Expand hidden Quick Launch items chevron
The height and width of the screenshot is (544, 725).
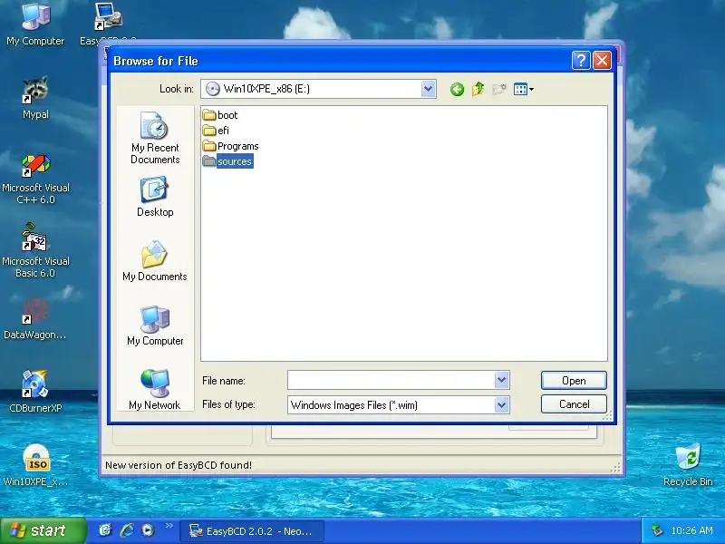click(169, 526)
